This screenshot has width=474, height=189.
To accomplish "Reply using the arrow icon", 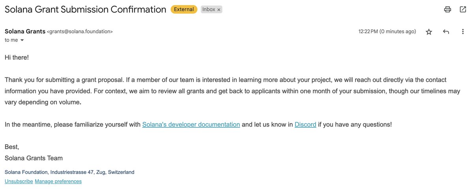I will pyautogui.click(x=446, y=32).
